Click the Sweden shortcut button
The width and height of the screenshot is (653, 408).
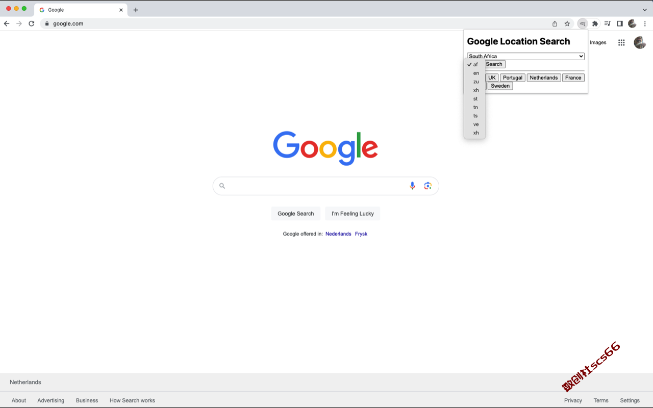[x=500, y=86]
